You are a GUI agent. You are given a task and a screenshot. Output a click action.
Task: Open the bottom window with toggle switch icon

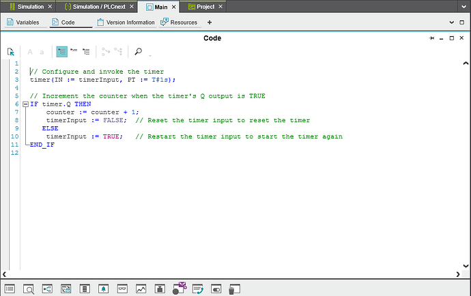click(x=216, y=288)
